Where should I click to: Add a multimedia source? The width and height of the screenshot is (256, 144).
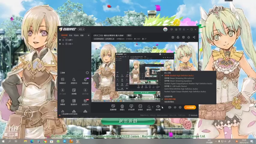140,108
